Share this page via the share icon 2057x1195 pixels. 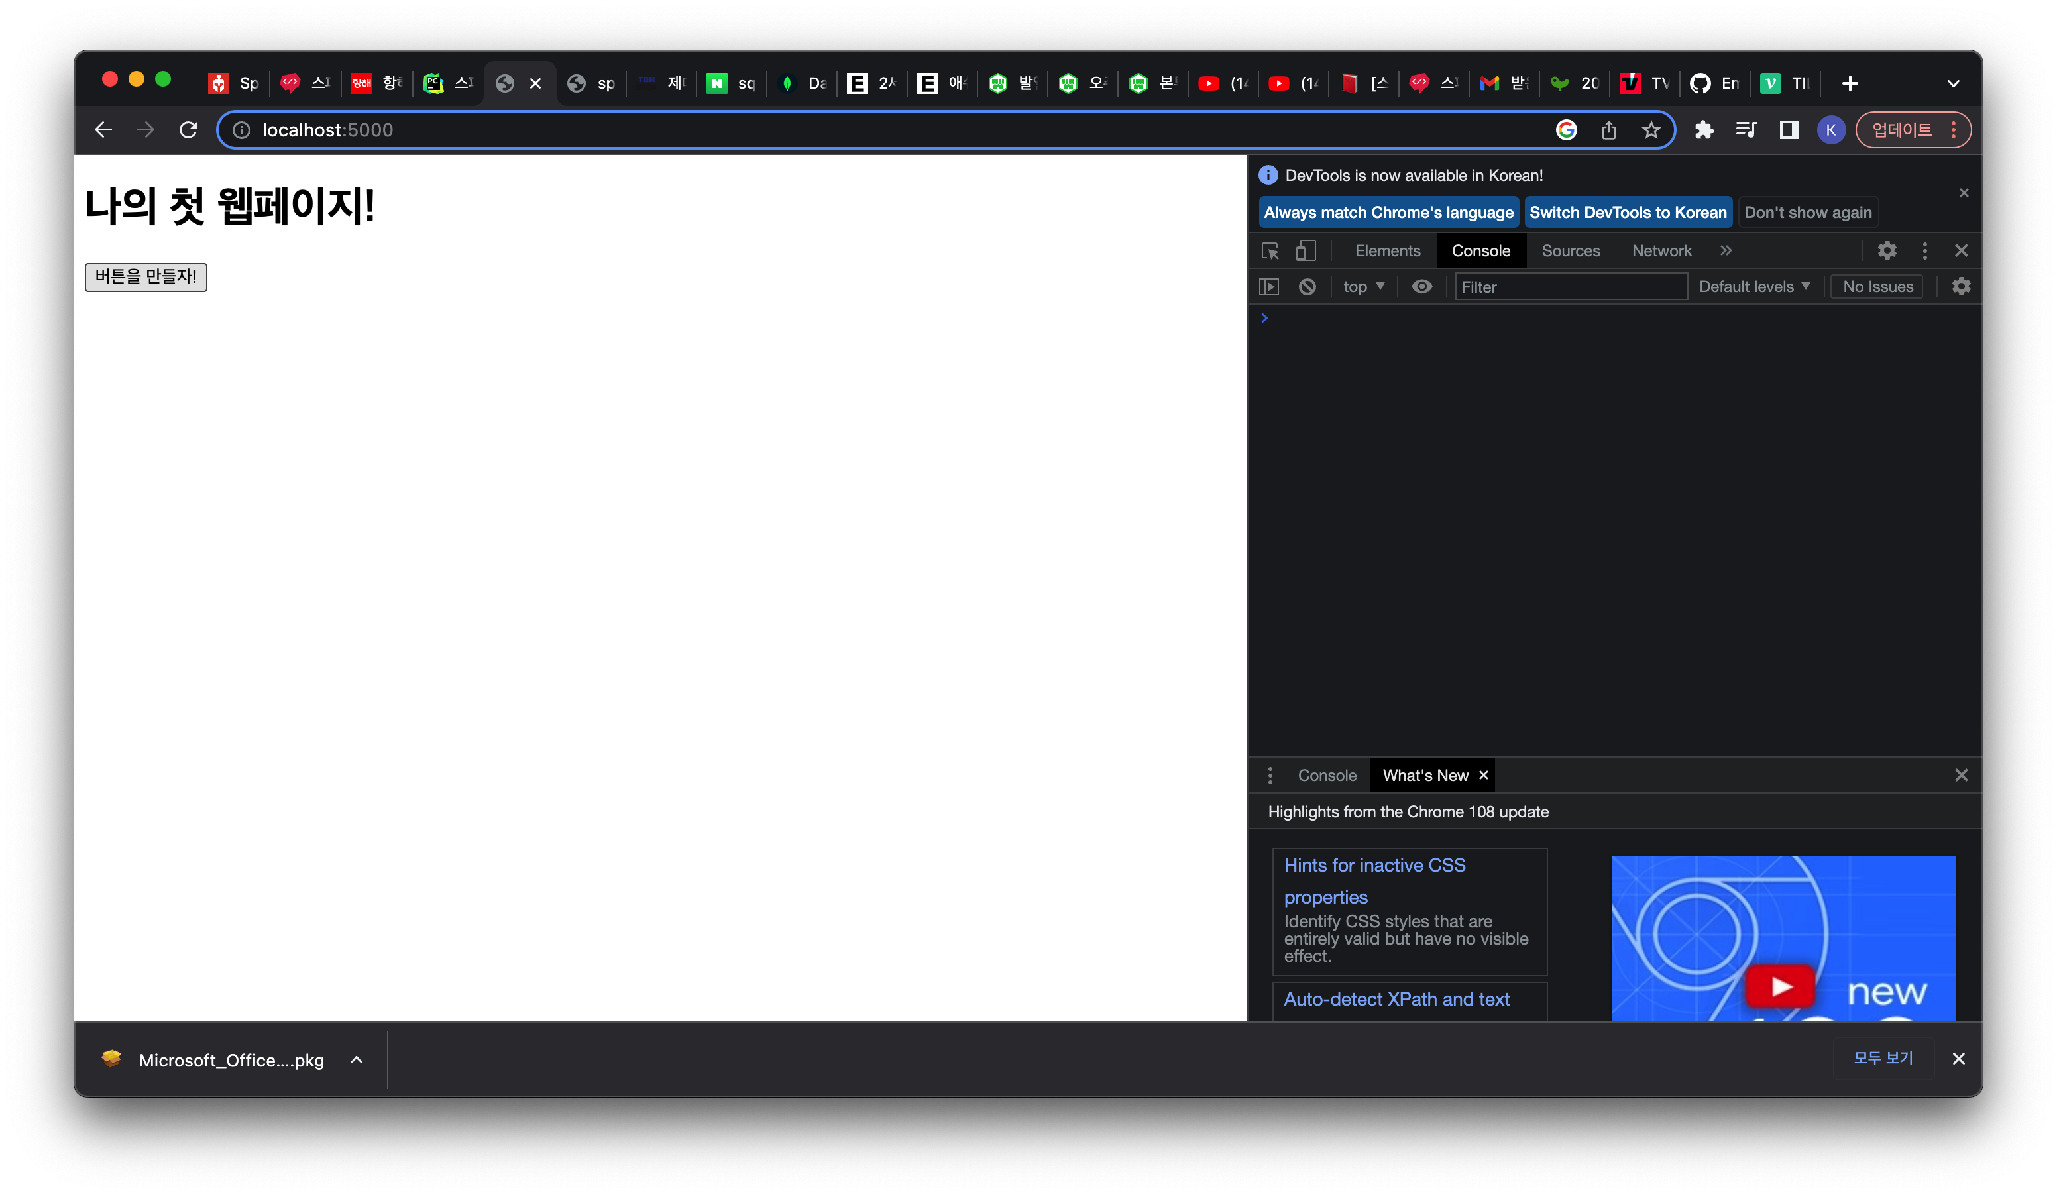1608,130
